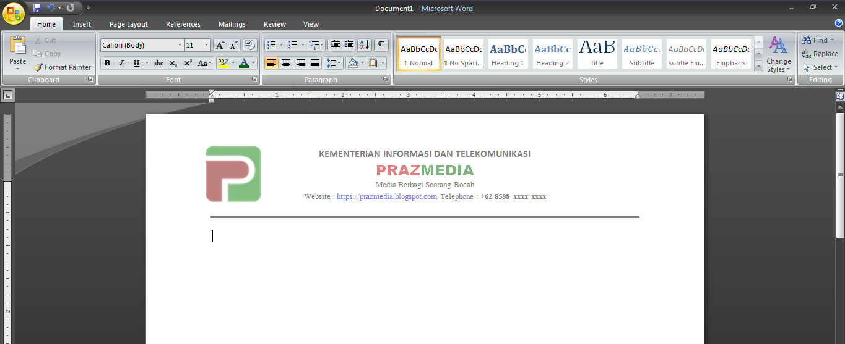Viewport: 845px width, 344px height.
Task: Undo last action in Quick Access Toolbar
Action: click(51, 8)
